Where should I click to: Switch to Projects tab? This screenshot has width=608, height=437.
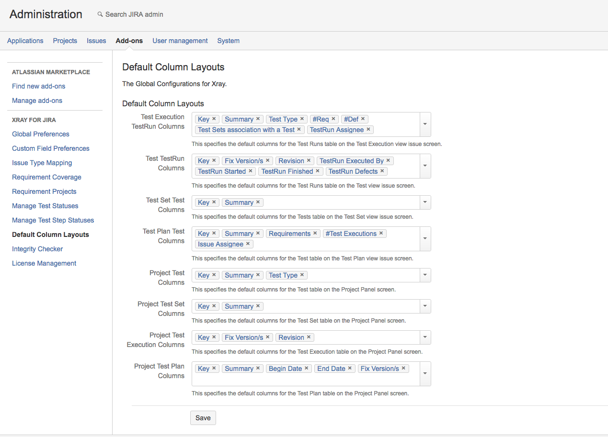point(65,41)
